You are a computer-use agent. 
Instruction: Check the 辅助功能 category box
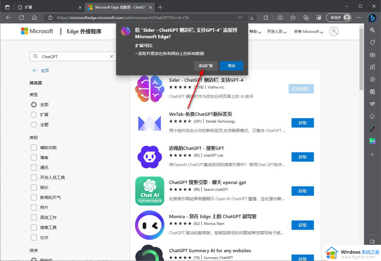pyautogui.click(x=34, y=148)
